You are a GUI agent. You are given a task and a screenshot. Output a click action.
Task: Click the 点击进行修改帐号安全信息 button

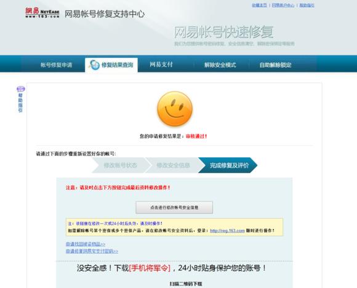pos(174,208)
